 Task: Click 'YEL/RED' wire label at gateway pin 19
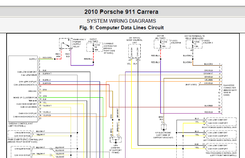(47, 116)
